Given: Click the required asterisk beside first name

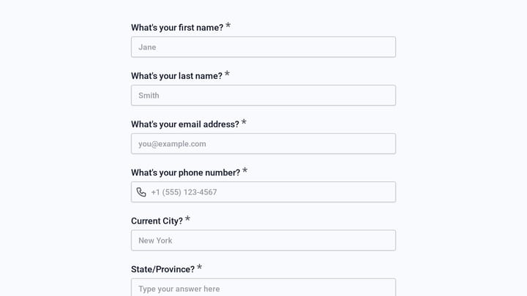Looking at the screenshot, I should pos(228,26).
